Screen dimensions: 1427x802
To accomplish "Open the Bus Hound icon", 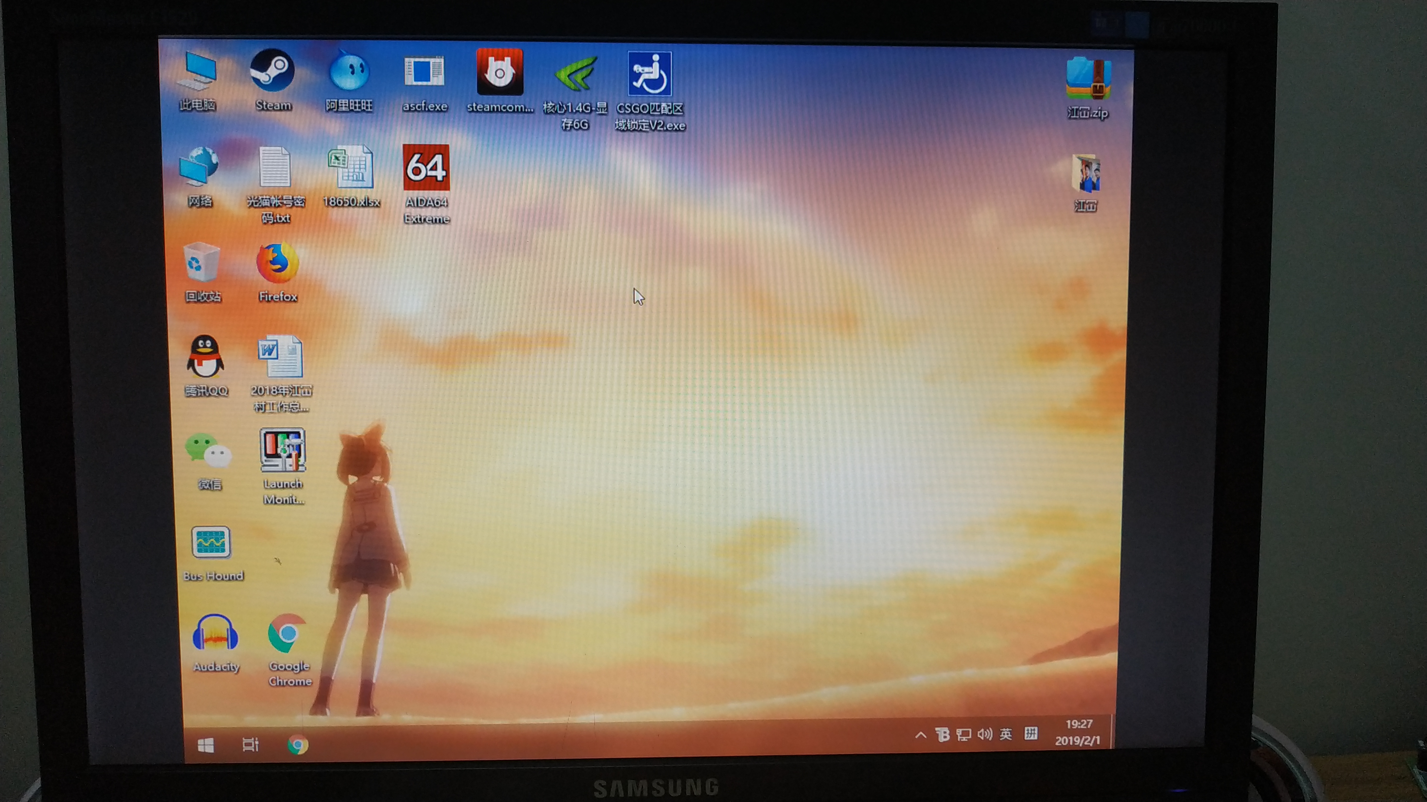I will (212, 554).
